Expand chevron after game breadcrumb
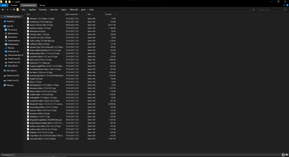 87,10
